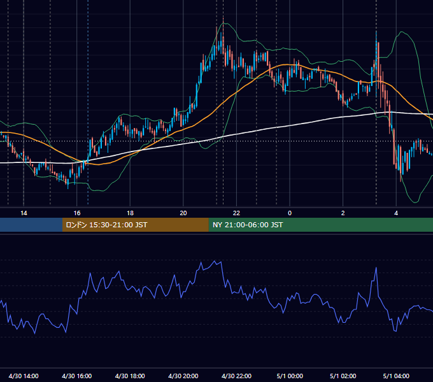Screen dimensions: 433x382
Task: Click the 16 hour label on price chart axis
Action: (77, 213)
